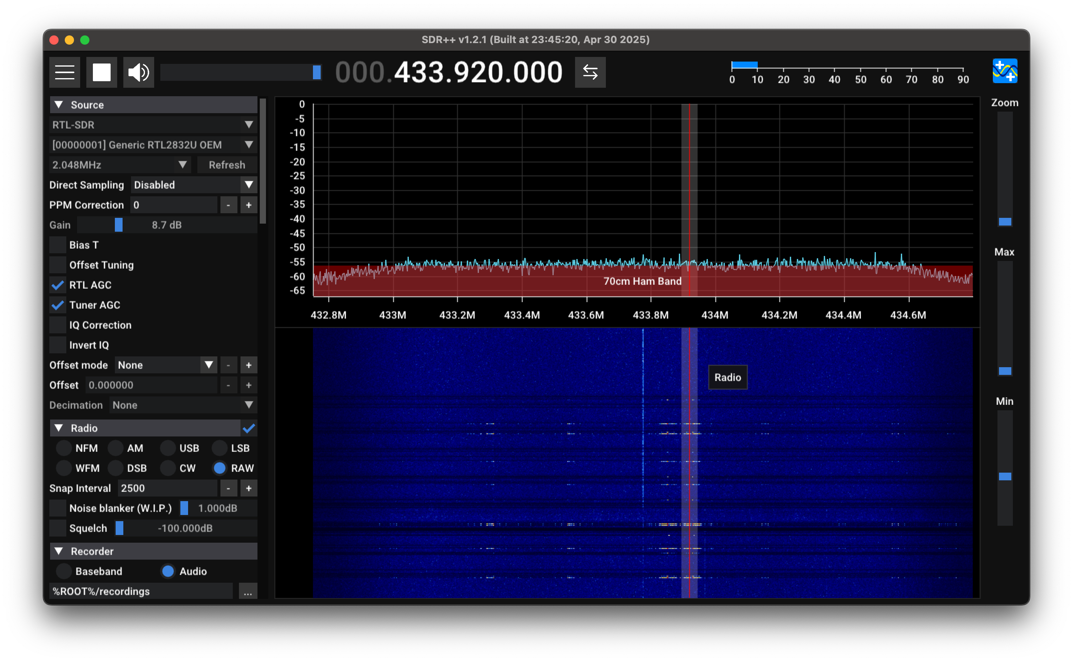Screen dimensions: 1073x662
Task: Click the tuning mode swap arrows icon
Action: click(x=590, y=72)
